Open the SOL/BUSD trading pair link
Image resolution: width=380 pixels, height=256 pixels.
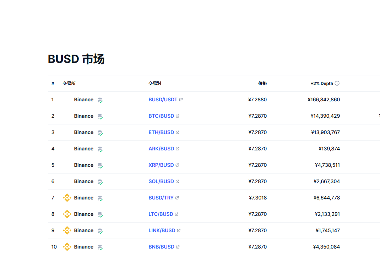click(161, 181)
